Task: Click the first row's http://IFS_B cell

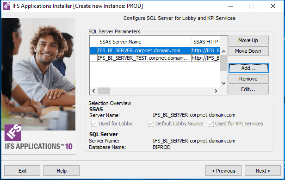Action: click(x=205, y=50)
